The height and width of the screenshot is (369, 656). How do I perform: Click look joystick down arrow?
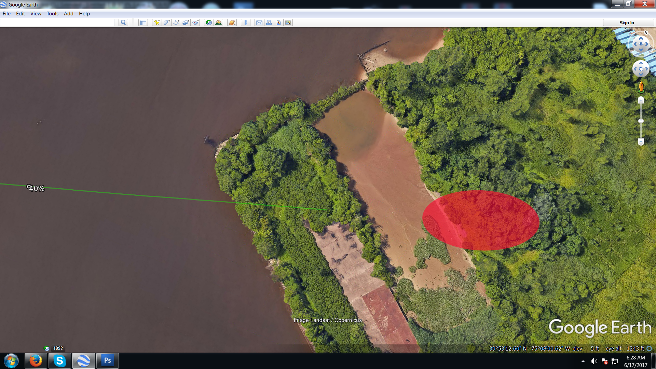[641, 50]
